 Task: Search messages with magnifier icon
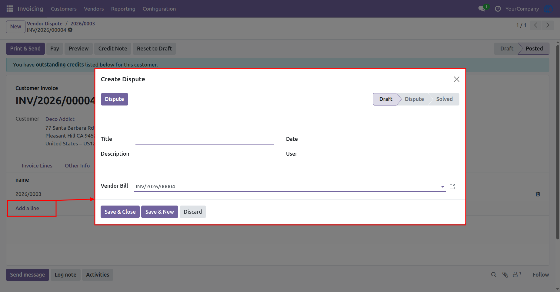click(x=494, y=275)
